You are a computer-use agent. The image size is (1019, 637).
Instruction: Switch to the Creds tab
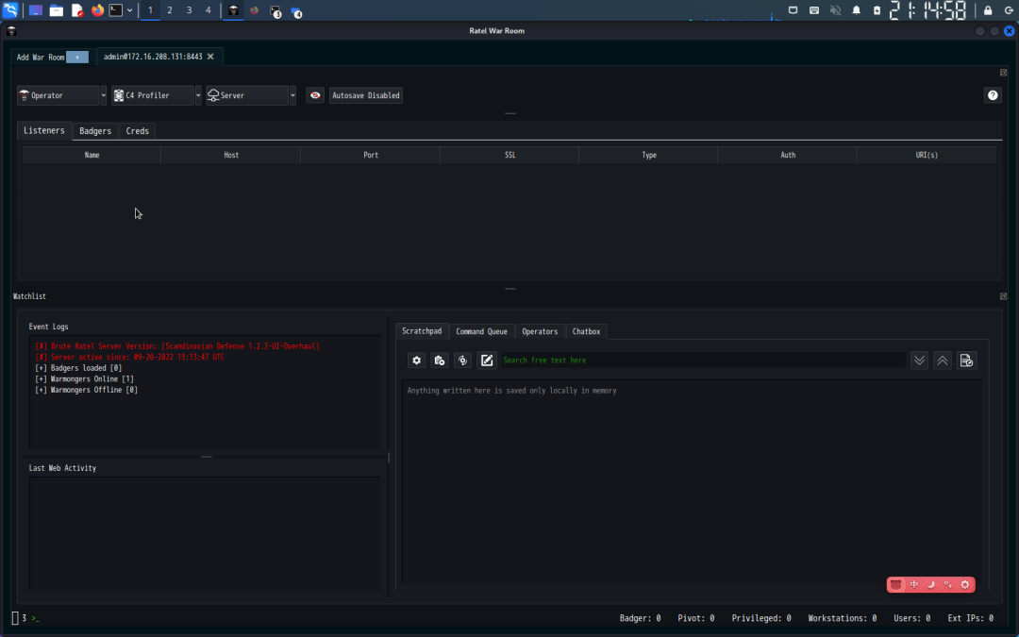(137, 131)
